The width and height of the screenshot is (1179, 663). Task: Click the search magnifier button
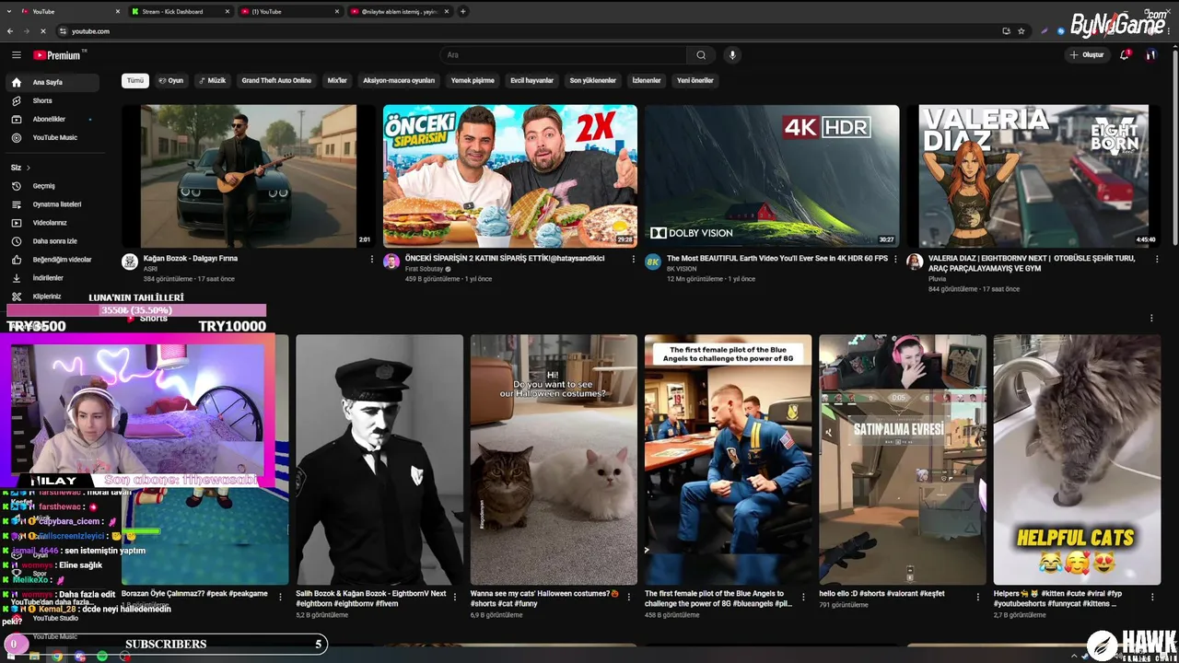pyautogui.click(x=701, y=55)
